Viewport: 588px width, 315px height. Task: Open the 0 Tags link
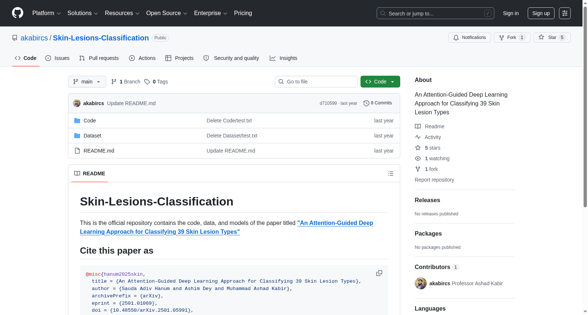click(157, 82)
